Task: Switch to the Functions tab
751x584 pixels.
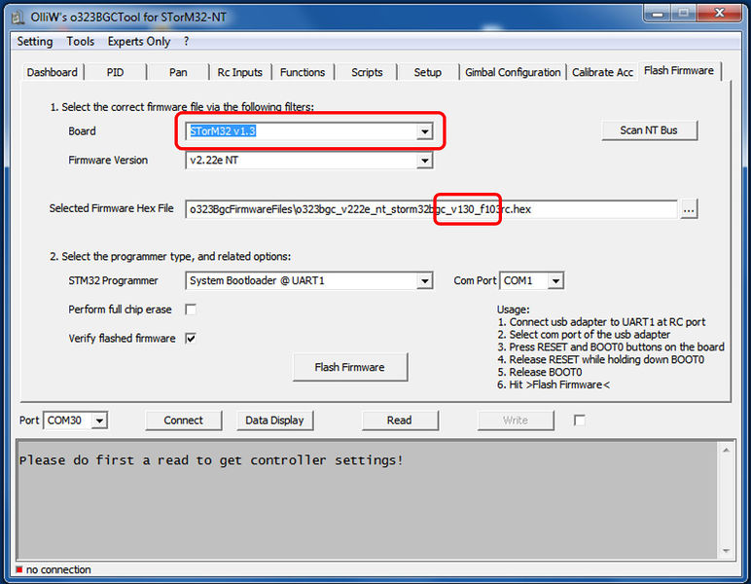Action: point(303,72)
